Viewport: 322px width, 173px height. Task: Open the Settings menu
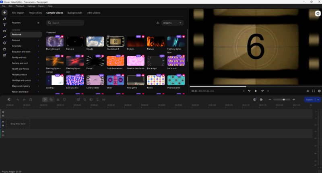click(x=31, y=6)
